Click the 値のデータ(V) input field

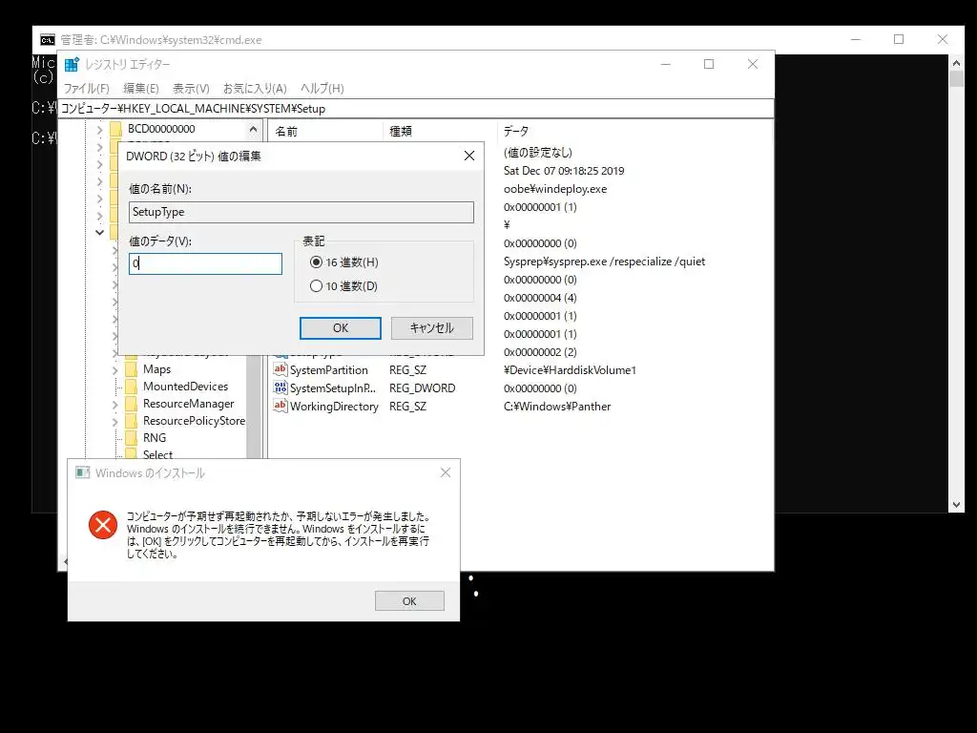(205, 263)
